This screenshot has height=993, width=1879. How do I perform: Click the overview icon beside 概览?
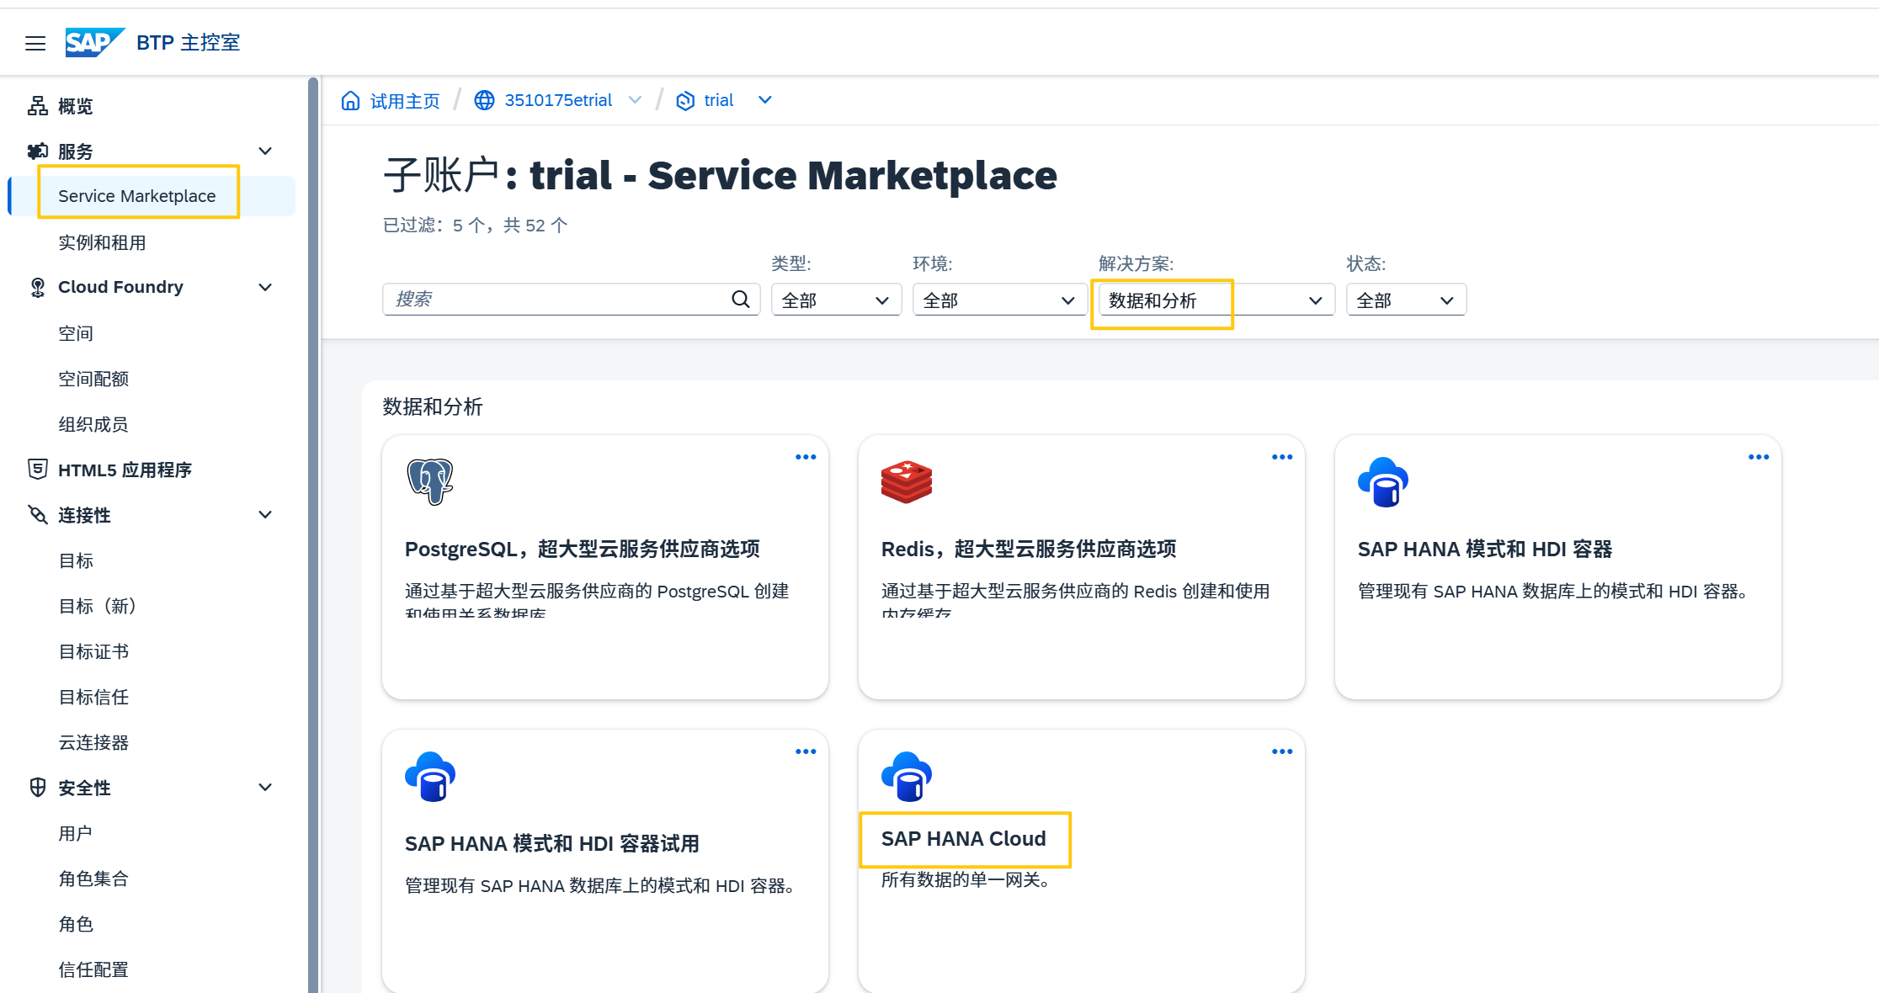click(x=38, y=106)
